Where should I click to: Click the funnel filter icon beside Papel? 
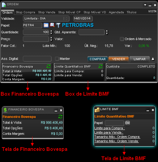pyautogui.click(x=58, y=25)
